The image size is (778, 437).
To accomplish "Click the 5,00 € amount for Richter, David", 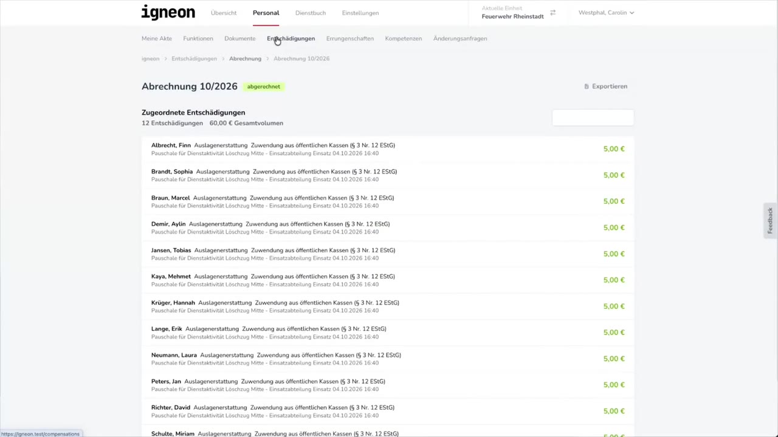I will click(x=614, y=411).
